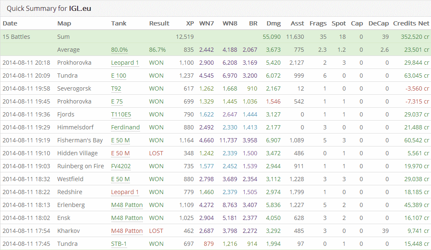Viewport: 431px width, 250px height.
Task: Select the Kharkov map cell
Action: tap(68, 230)
